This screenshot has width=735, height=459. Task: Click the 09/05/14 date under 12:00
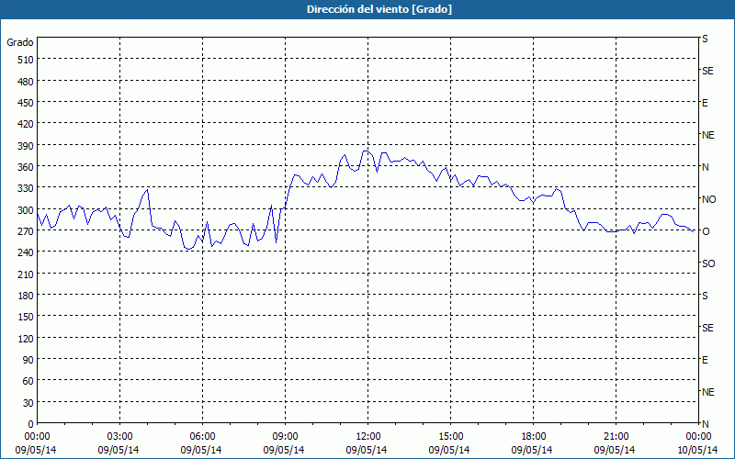(x=367, y=450)
